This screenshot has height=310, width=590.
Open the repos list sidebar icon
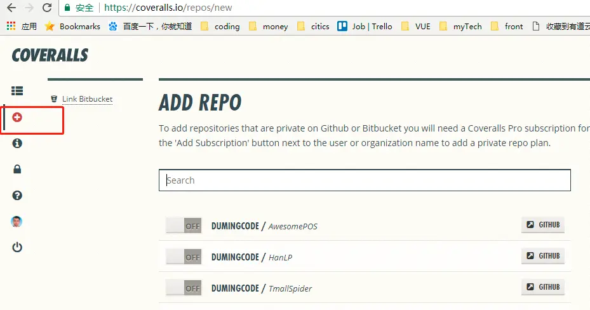17,91
